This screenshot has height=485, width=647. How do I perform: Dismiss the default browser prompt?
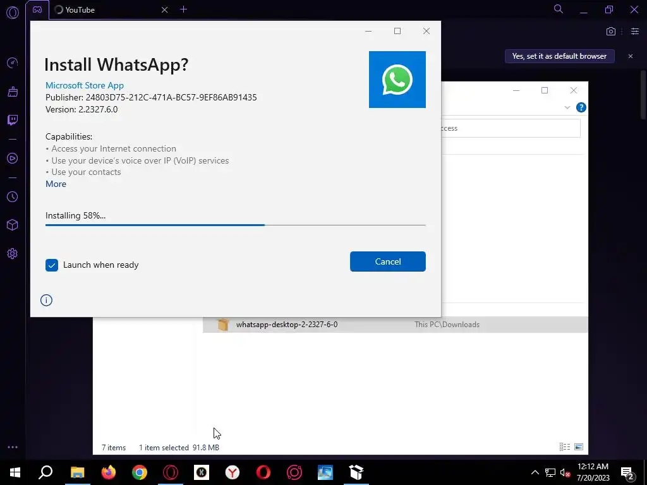pyautogui.click(x=630, y=56)
